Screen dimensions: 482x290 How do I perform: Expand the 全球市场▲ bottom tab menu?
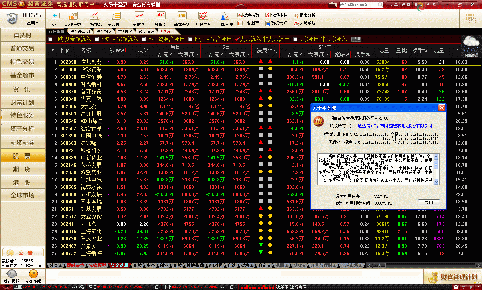(x=352, y=265)
